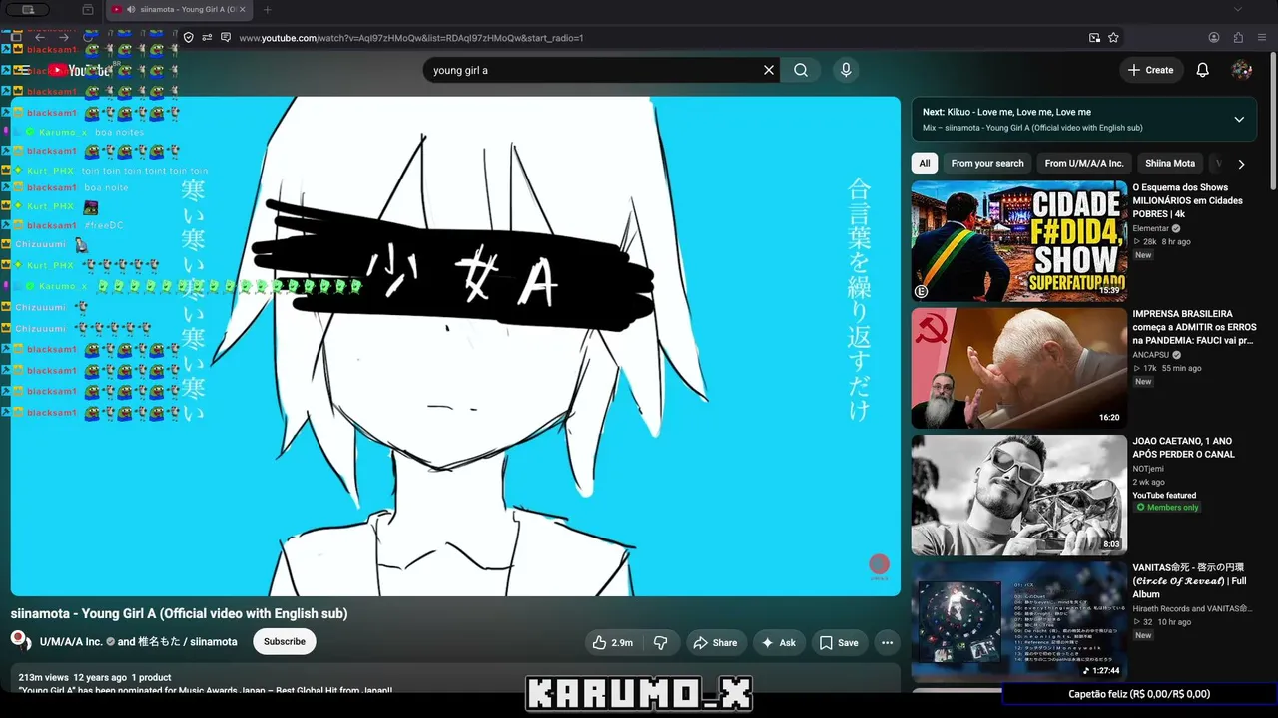This screenshot has width=1278, height=718.
Task: Close the siinamota - Young Girl A tab
Action: 242,10
